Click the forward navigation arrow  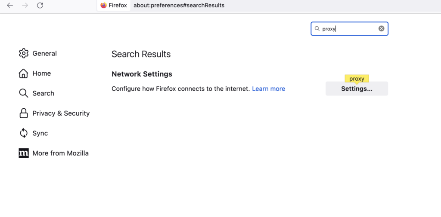tap(25, 5)
